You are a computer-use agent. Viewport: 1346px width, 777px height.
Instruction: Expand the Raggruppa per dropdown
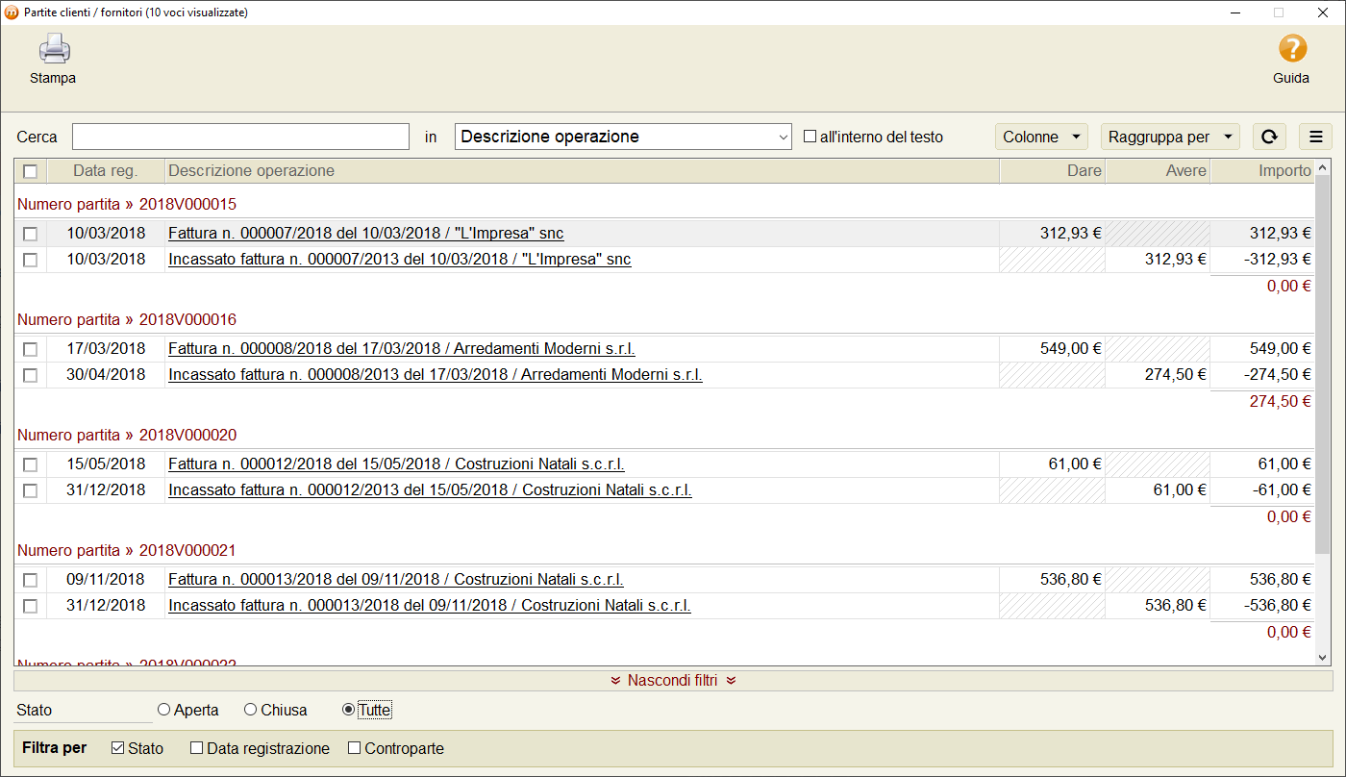[x=1169, y=137]
